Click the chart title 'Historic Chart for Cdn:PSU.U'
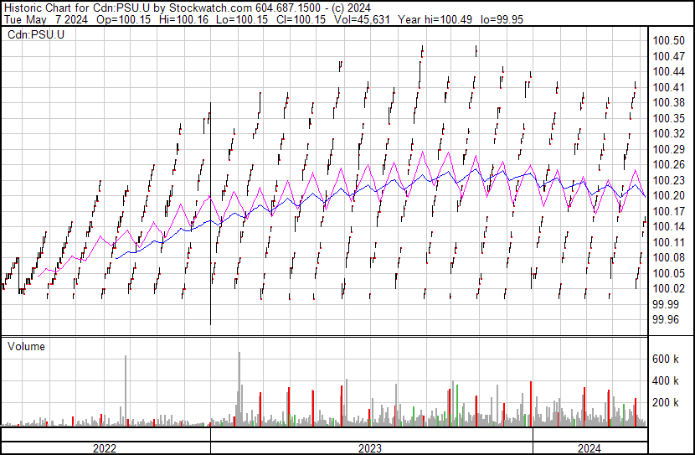This screenshot has height=455, width=695. click(x=78, y=8)
